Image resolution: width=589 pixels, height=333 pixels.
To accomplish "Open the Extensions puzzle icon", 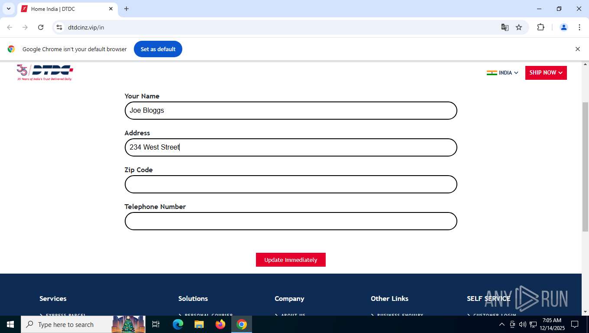I will pyautogui.click(x=540, y=27).
